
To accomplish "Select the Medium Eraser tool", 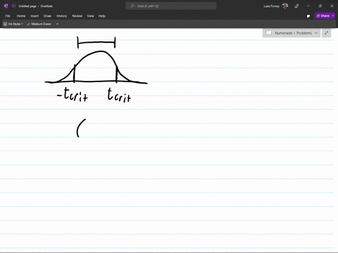I will coord(39,24).
